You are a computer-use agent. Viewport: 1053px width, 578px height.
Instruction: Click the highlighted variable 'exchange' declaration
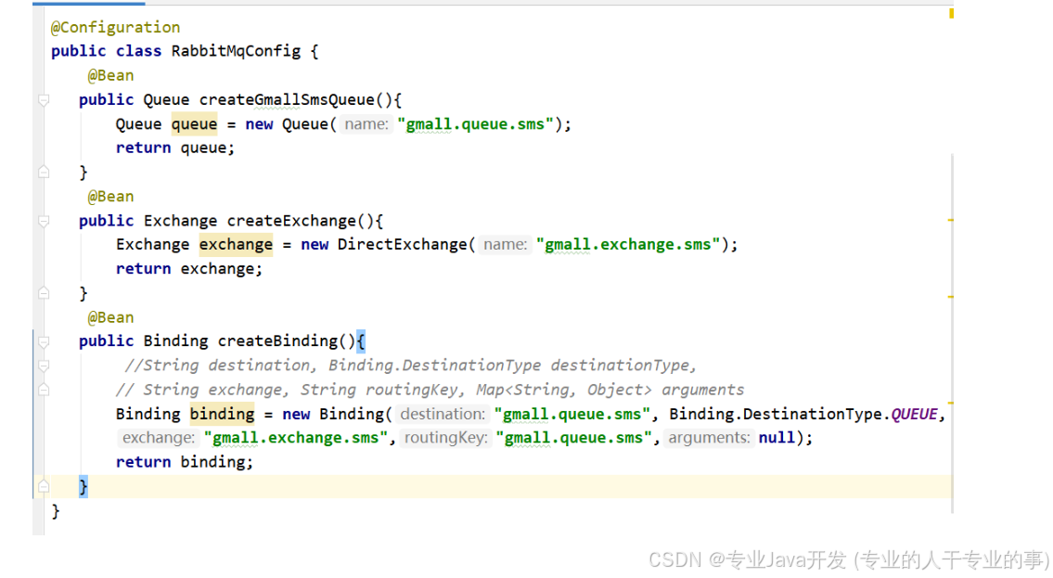click(x=236, y=245)
